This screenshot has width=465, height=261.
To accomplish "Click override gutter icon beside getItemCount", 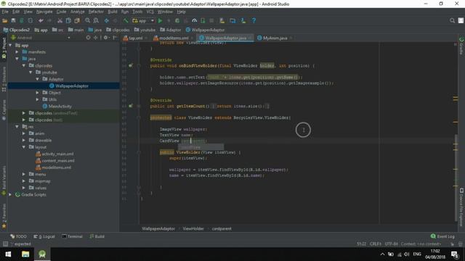I will [131, 106].
